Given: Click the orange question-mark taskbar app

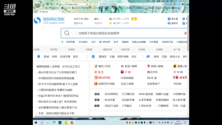Looking at the screenshot, I should pos(72,122).
